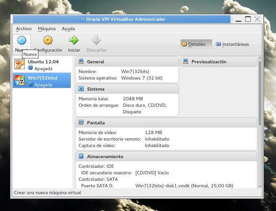Click the gear icon on the Detalles button
The width and height of the screenshot is (276, 211).
(184, 44)
